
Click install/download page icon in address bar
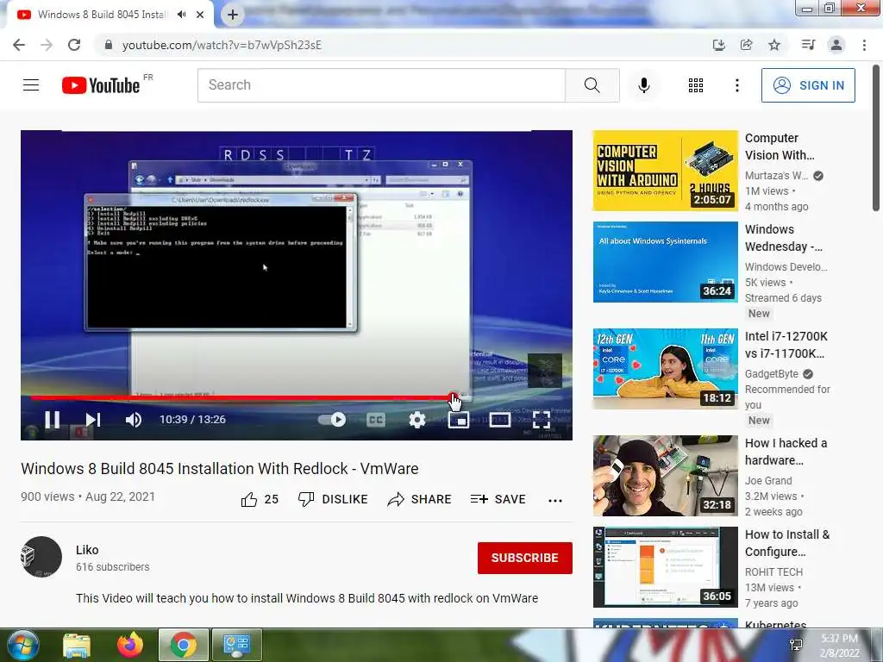click(718, 45)
